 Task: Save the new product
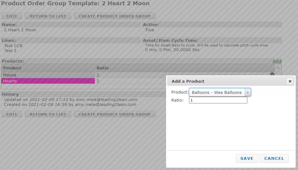247,158
